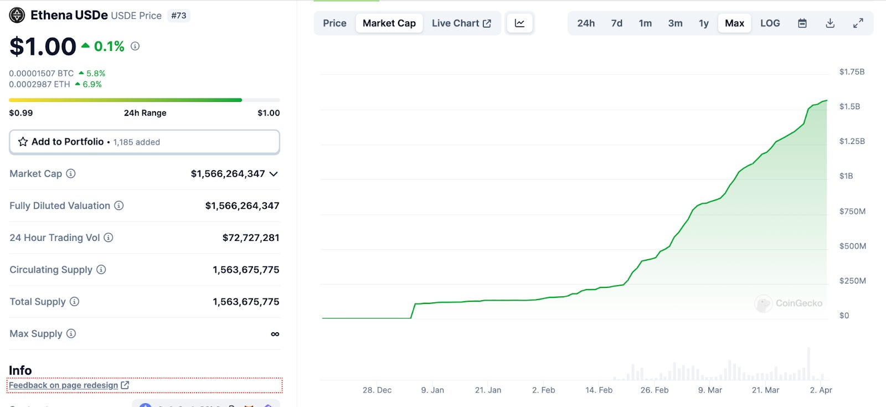Select Max time range
The height and width of the screenshot is (407, 886).
pyautogui.click(x=735, y=23)
